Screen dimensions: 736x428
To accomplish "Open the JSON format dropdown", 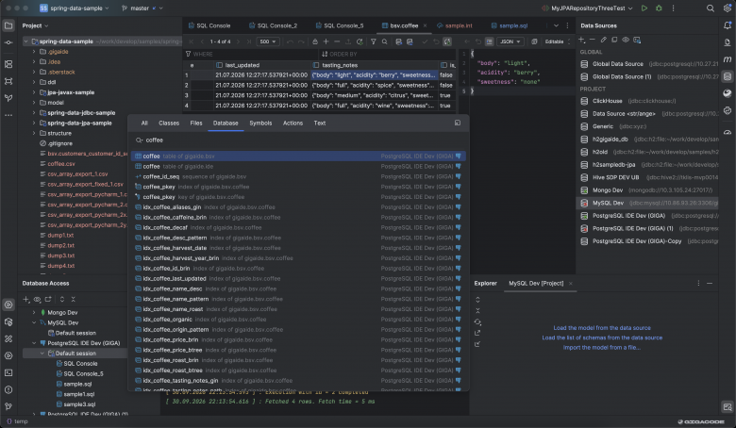I will (x=510, y=41).
